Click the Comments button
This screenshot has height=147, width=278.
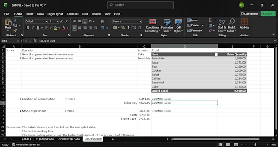point(250,14)
